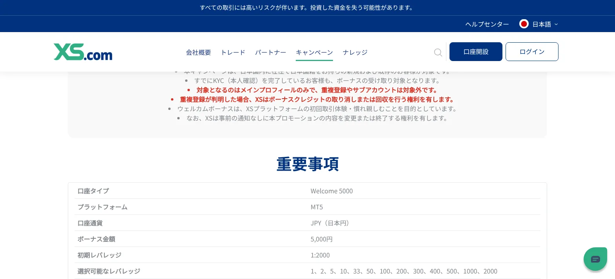This screenshot has width=615, height=279.
Task: Open the パートナー menu
Action: (271, 52)
